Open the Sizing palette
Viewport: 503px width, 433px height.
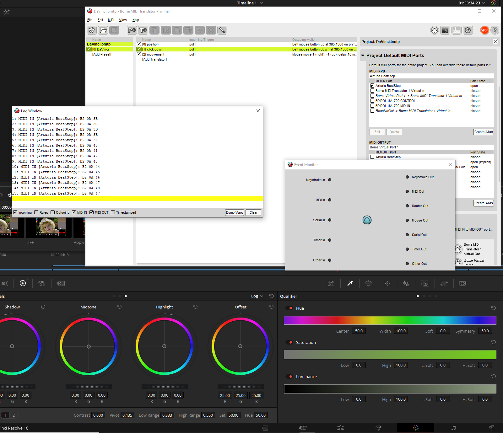click(444, 283)
